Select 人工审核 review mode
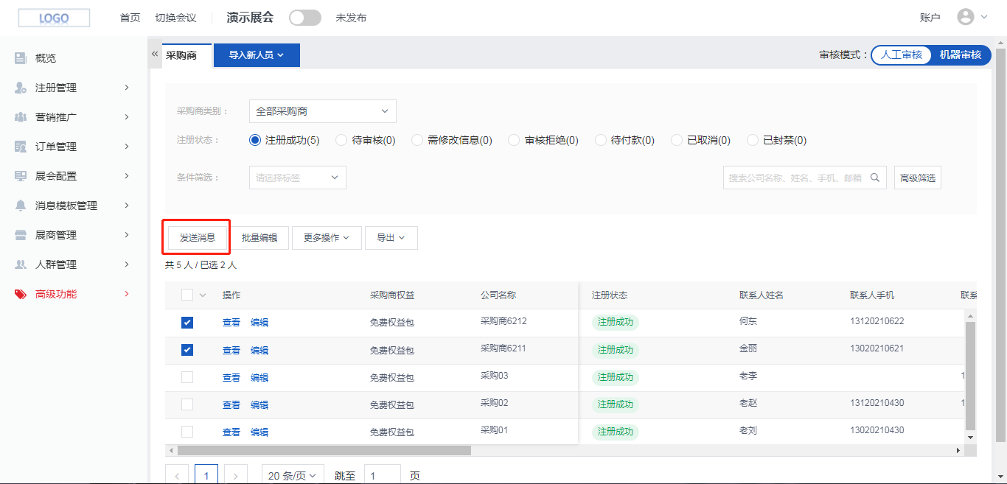This screenshot has height=484, width=1007. click(901, 55)
